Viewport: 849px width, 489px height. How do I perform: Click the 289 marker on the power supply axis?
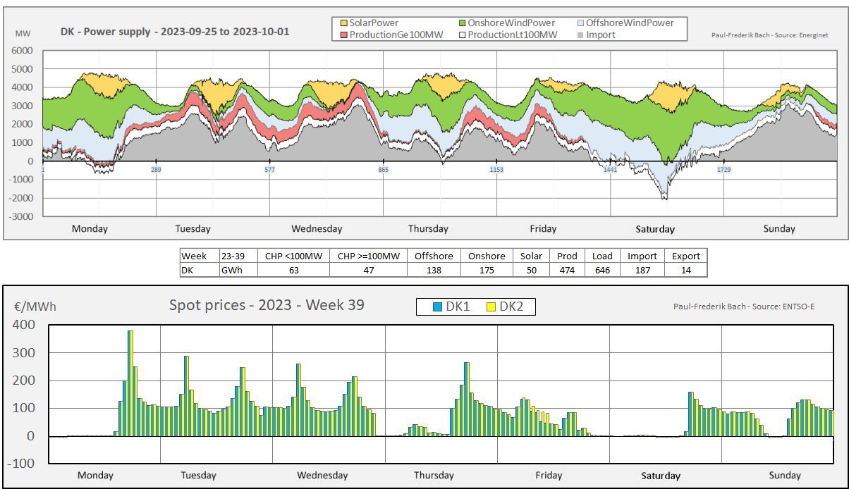tap(156, 170)
